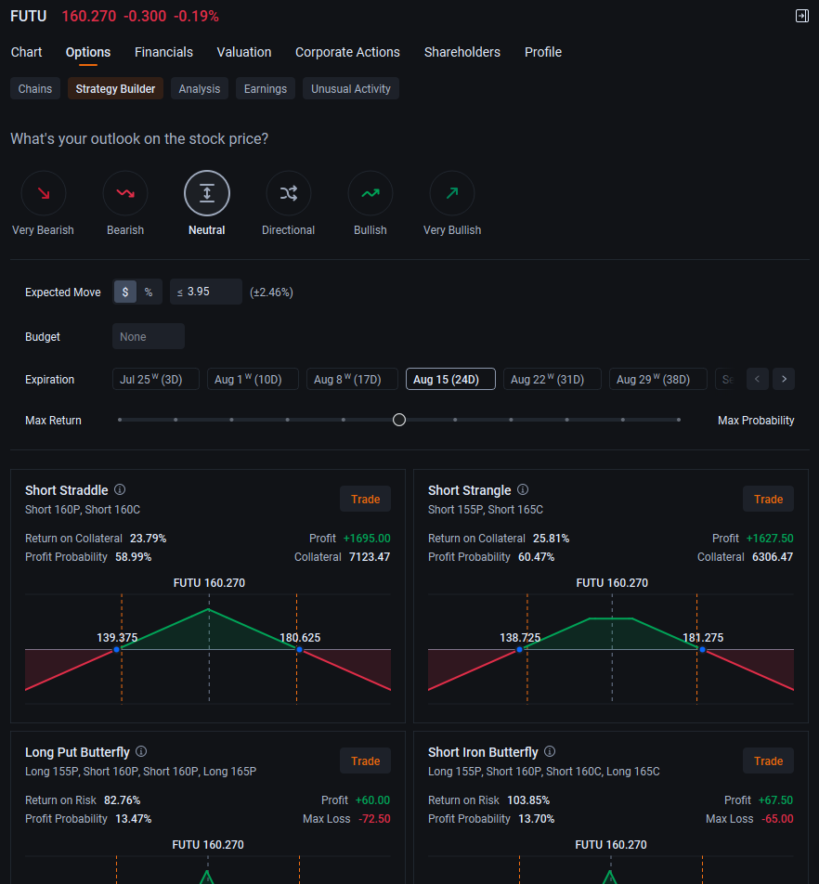Click the Short Straddle profit +1695.00
This screenshot has height=884, width=819.
coord(367,539)
